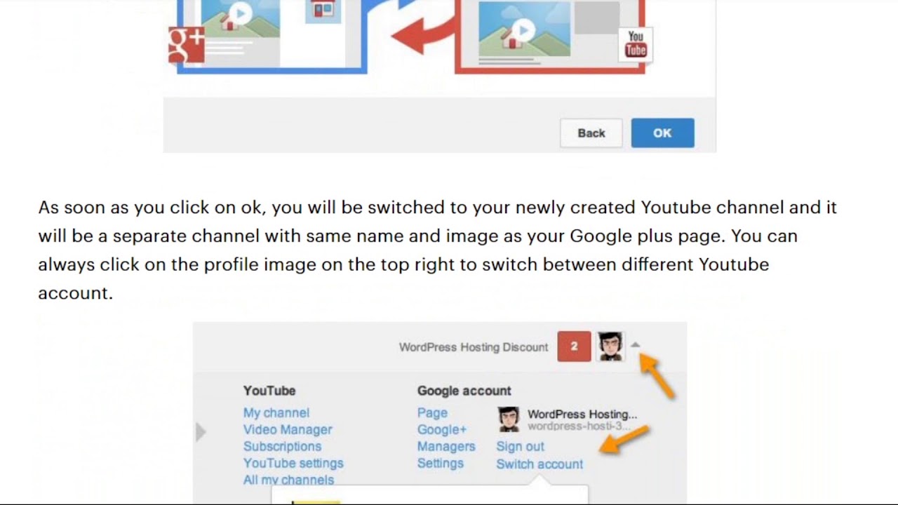Click the Page link under Google account
Viewport: 898px width, 505px height.
(x=432, y=413)
